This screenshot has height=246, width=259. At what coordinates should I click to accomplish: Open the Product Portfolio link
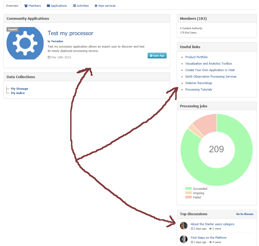coord(196,57)
